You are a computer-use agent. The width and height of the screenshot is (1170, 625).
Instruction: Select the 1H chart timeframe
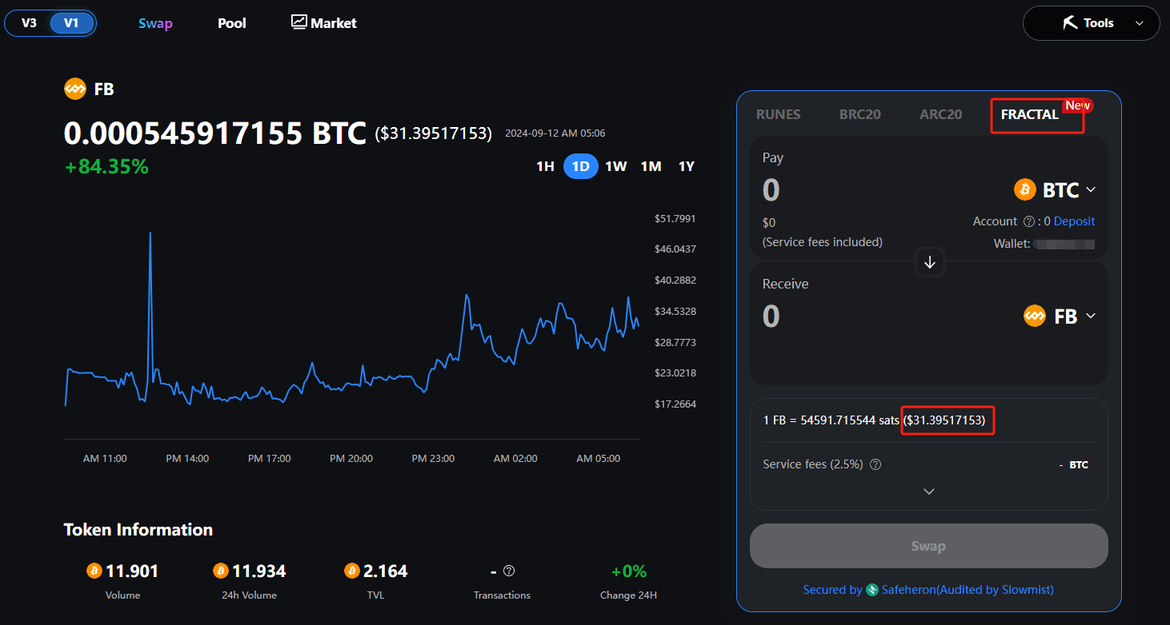coord(545,166)
